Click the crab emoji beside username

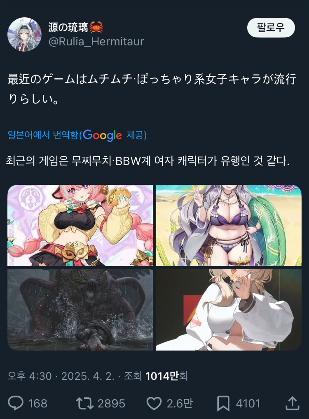[96, 27]
